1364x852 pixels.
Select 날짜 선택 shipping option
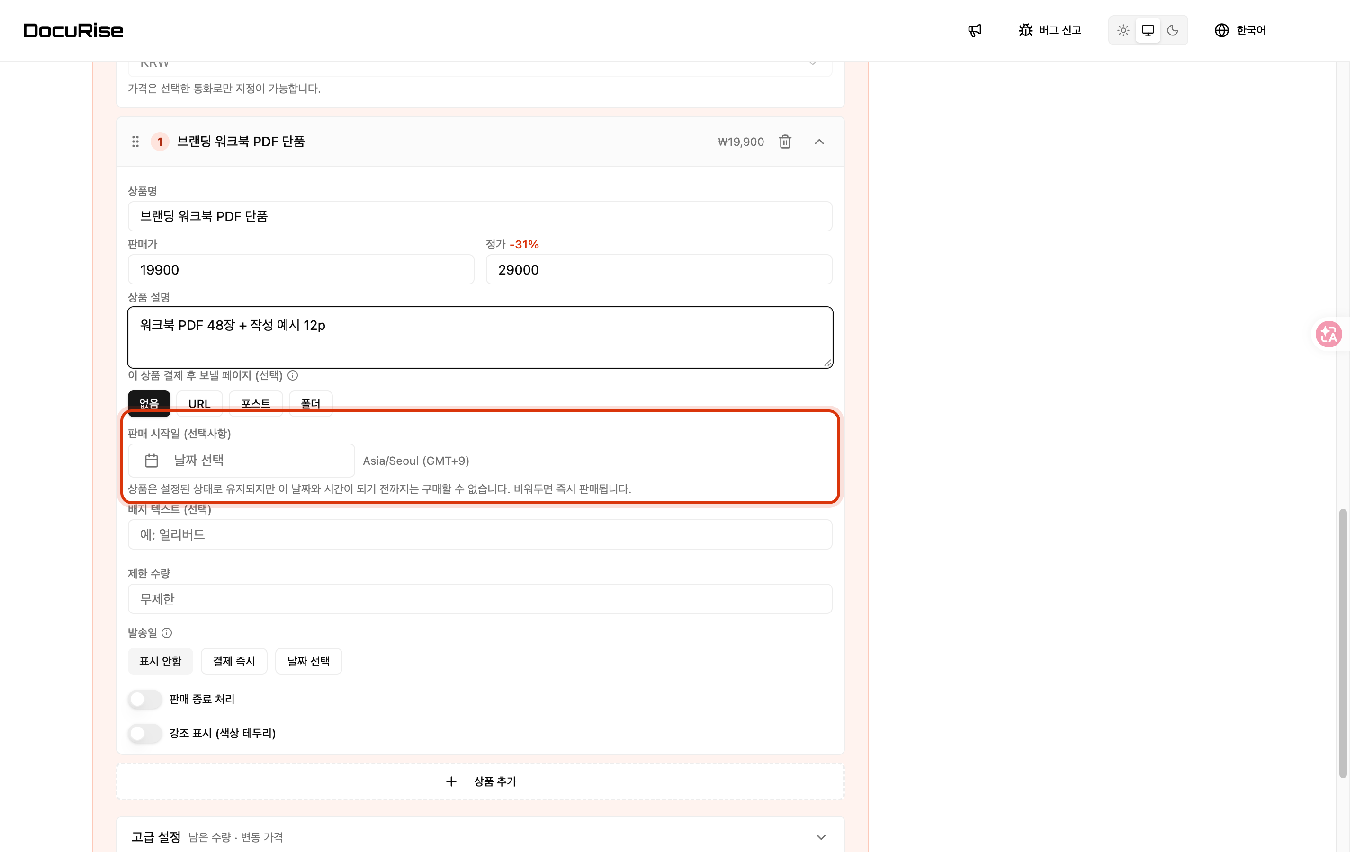(x=308, y=661)
